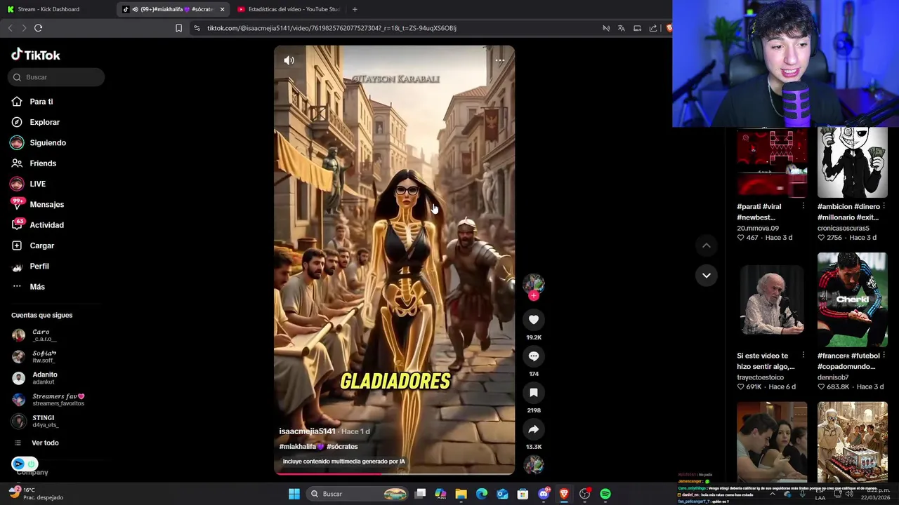Open the Explorar section
Viewport: 899px width, 505px height.
(x=36, y=122)
